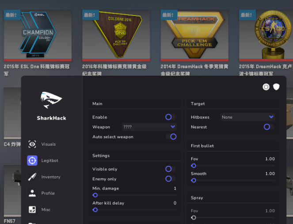Click the Inventory knife icon
This screenshot has width=293, height=224.
pyautogui.click(x=32, y=177)
